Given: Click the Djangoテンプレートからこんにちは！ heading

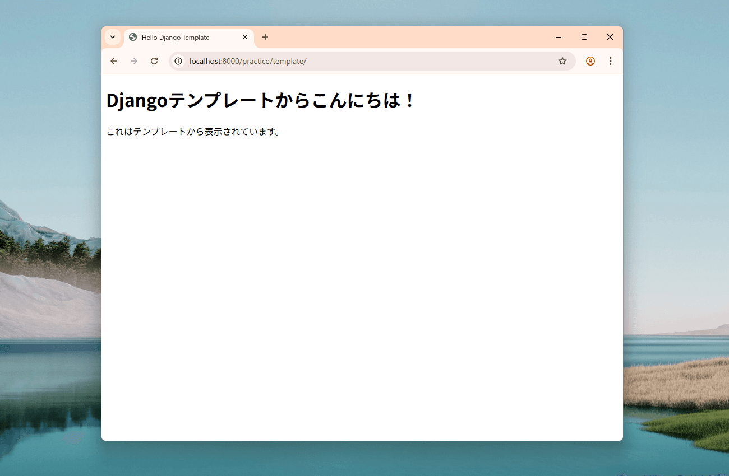Looking at the screenshot, I should [261, 100].
